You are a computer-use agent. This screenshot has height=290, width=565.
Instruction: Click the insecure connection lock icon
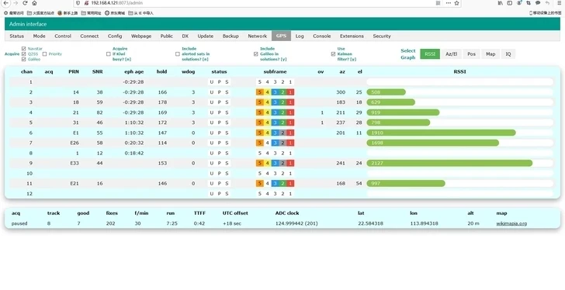point(86,3)
